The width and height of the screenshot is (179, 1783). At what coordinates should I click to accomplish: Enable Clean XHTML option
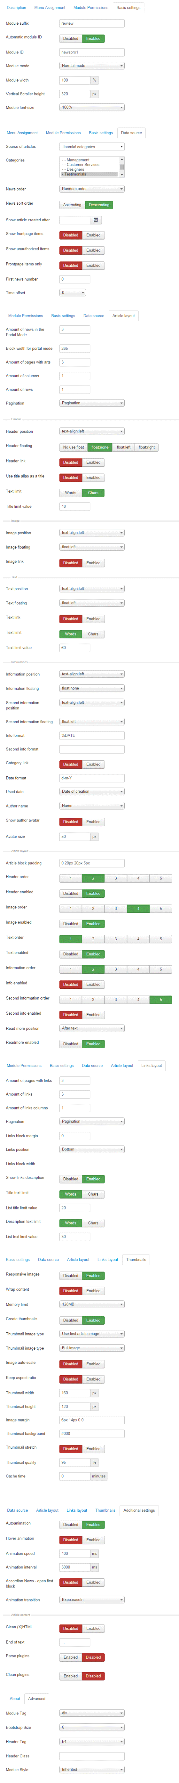point(93,1628)
